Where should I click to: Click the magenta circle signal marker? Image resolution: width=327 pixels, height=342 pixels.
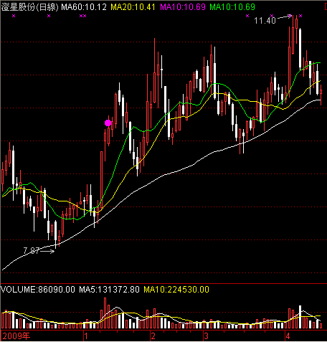(x=108, y=123)
